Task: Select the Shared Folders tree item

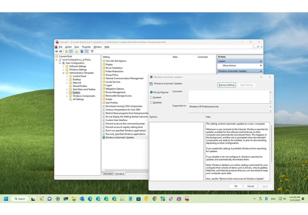Action: (80, 86)
